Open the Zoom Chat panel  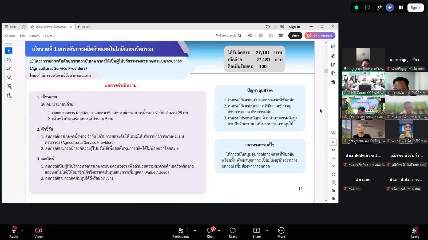[x=210, y=232]
